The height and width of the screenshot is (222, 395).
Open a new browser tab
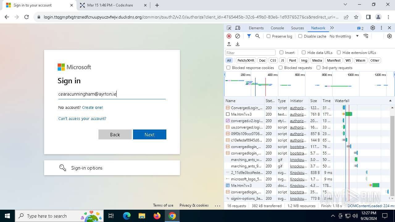157,5
